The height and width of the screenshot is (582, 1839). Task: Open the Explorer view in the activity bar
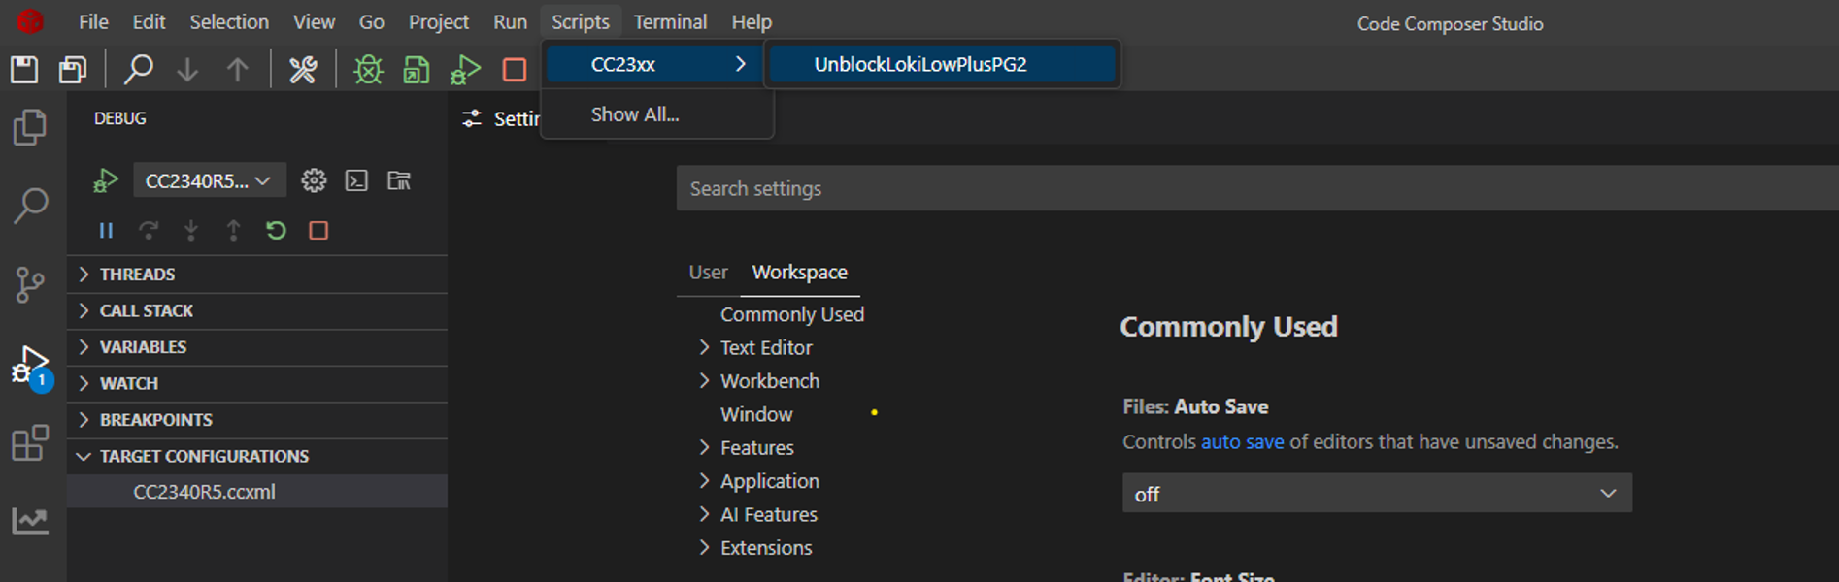click(30, 127)
